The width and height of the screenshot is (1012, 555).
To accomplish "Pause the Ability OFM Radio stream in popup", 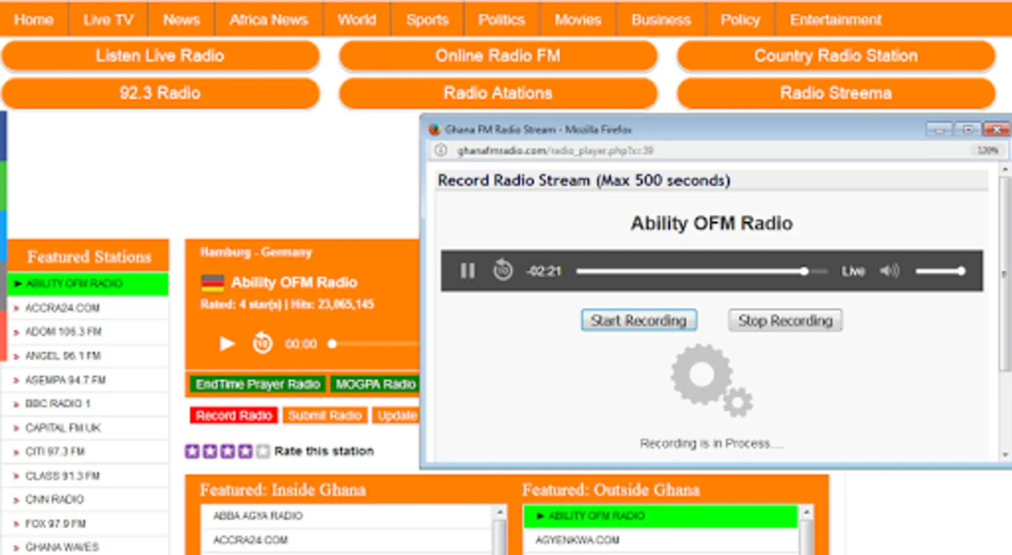I will point(467,271).
